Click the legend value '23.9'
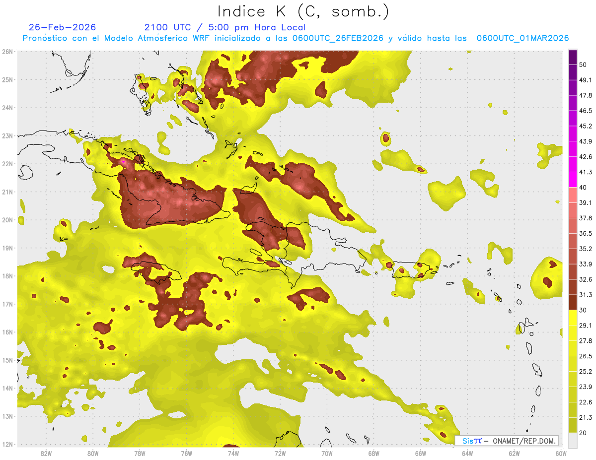This screenshot has width=596, height=460. tap(586, 387)
